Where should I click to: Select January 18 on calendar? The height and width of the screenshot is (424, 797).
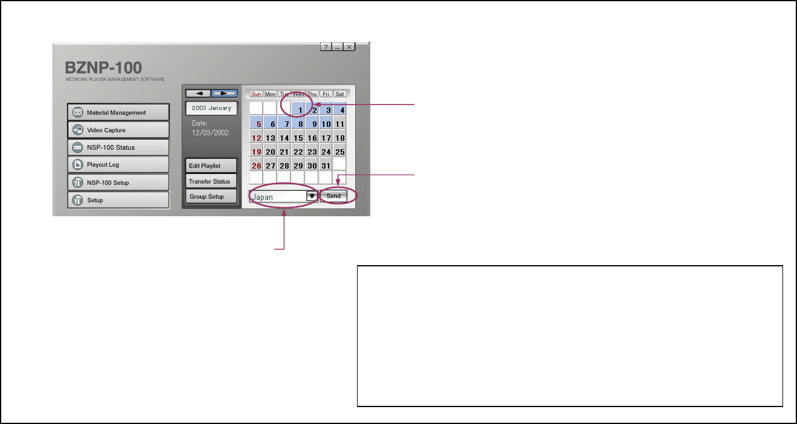coord(340,136)
